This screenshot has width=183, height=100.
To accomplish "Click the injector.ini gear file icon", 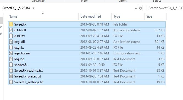I will pyautogui.click(x=11, y=53).
